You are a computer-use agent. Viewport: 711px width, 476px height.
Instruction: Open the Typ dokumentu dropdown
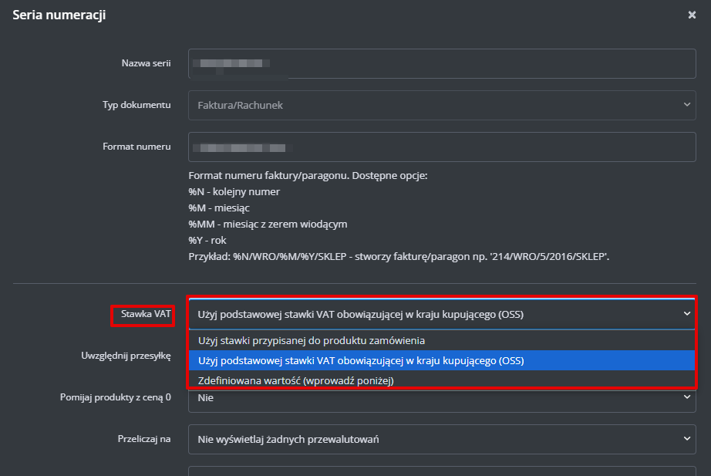pos(441,105)
